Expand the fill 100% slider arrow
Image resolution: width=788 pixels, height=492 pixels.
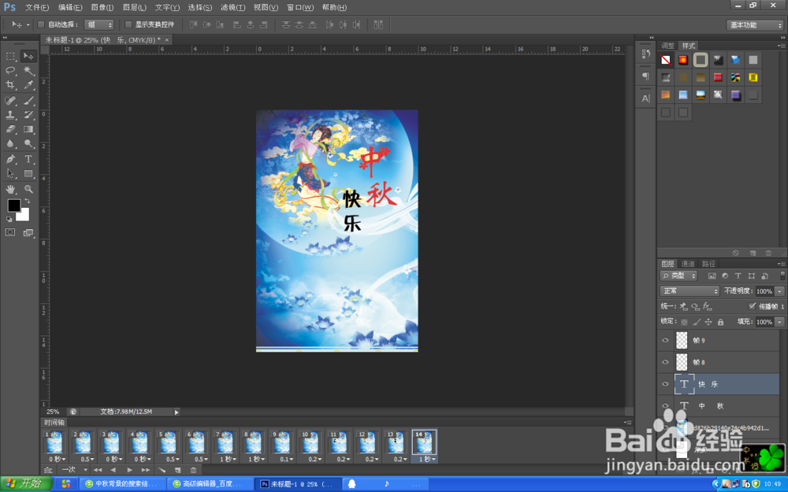click(780, 322)
